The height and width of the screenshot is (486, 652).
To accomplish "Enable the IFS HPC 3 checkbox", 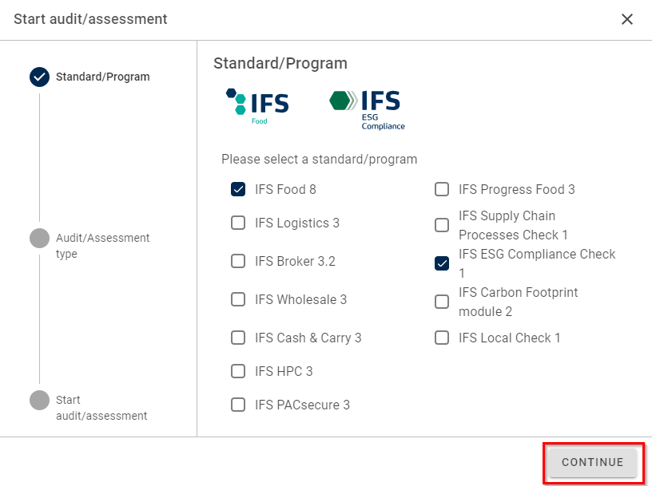I will click(238, 371).
